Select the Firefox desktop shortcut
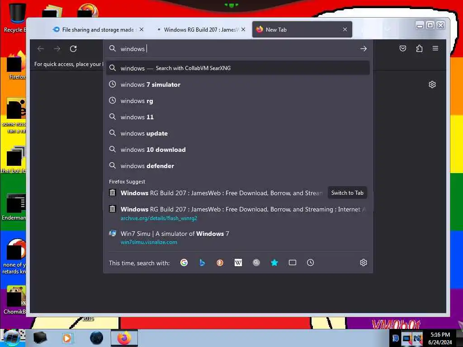This screenshot has height=347, width=463. coord(15,66)
